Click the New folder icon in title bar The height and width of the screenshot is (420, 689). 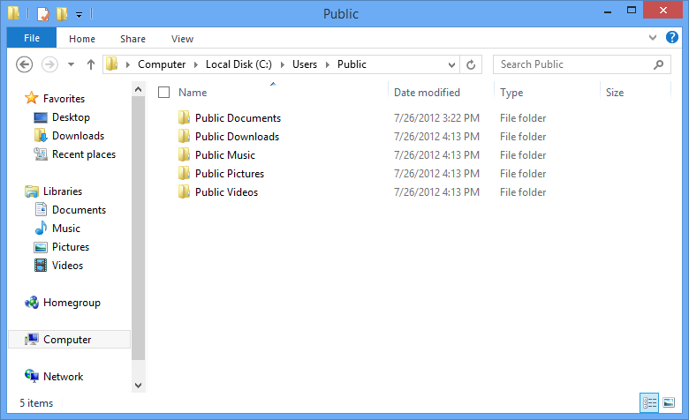pyautogui.click(x=62, y=14)
